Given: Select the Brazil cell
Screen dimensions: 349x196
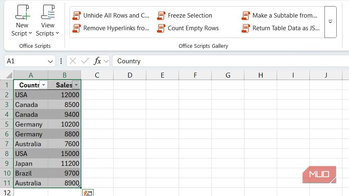Looking at the screenshot, I should coord(31,173).
